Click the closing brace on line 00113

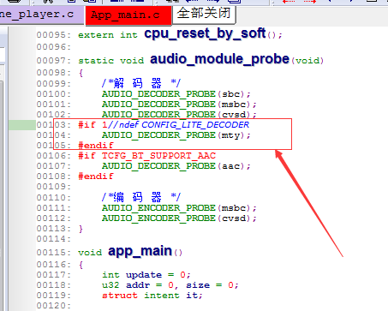click(x=81, y=229)
